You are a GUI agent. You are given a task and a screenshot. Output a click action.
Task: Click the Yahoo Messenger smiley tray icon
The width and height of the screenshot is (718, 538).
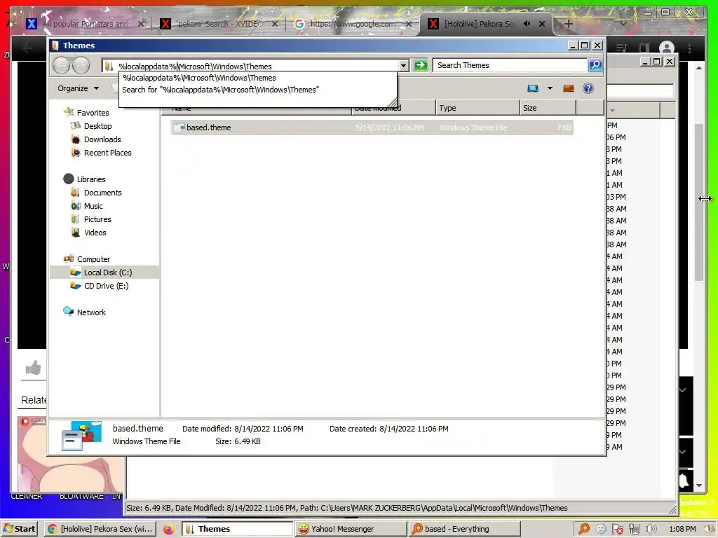tap(601, 530)
